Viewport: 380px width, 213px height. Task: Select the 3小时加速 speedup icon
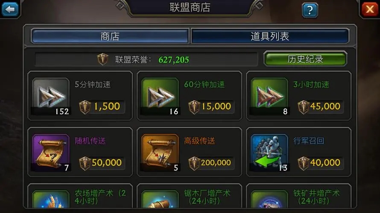click(269, 96)
